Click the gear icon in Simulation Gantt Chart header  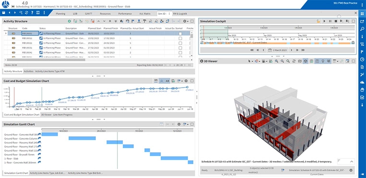click(x=179, y=124)
